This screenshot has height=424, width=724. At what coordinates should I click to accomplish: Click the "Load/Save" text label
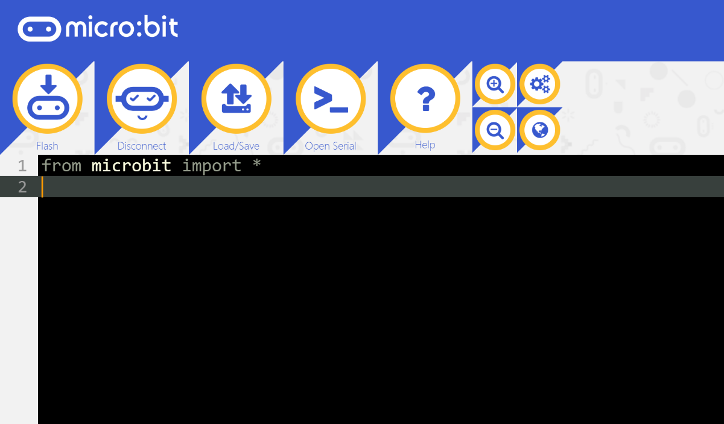coord(236,146)
